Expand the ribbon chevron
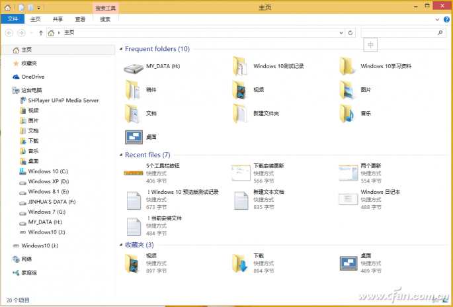Image resolution: width=453 pixels, height=307 pixels. point(437,20)
